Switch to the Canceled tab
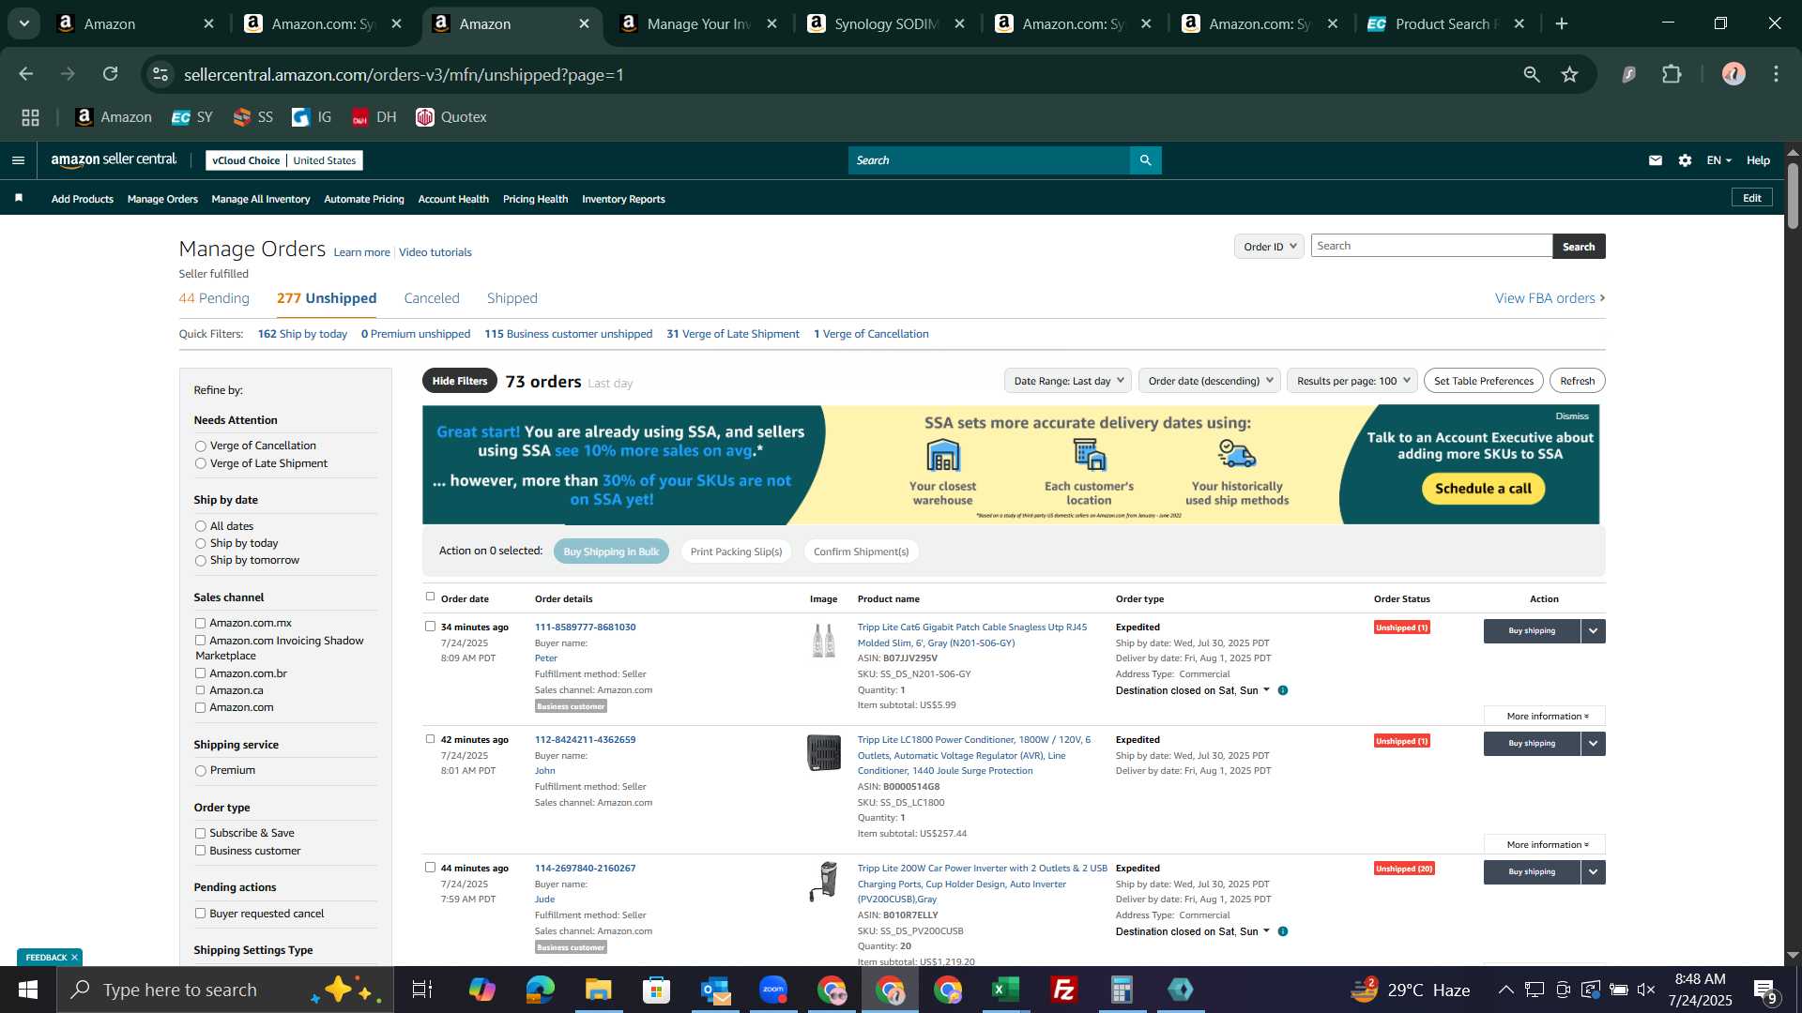The width and height of the screenshot is (1802, 1013). coord(432,298)
